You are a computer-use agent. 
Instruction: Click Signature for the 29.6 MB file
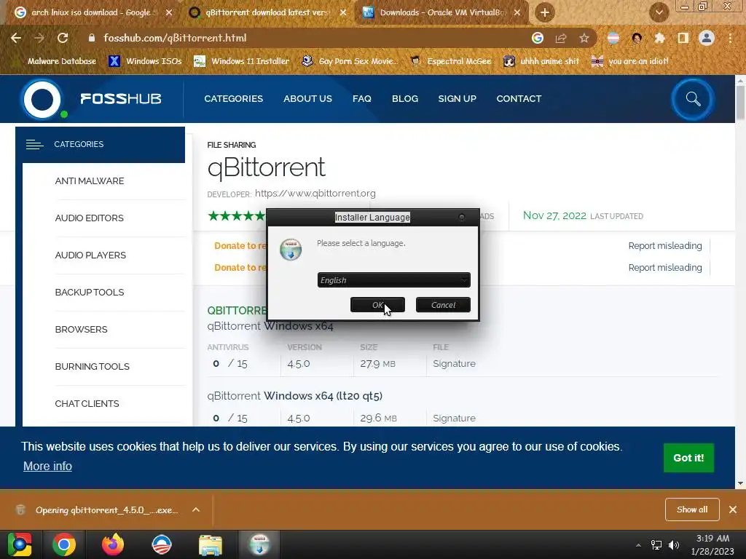pos(454,419)
